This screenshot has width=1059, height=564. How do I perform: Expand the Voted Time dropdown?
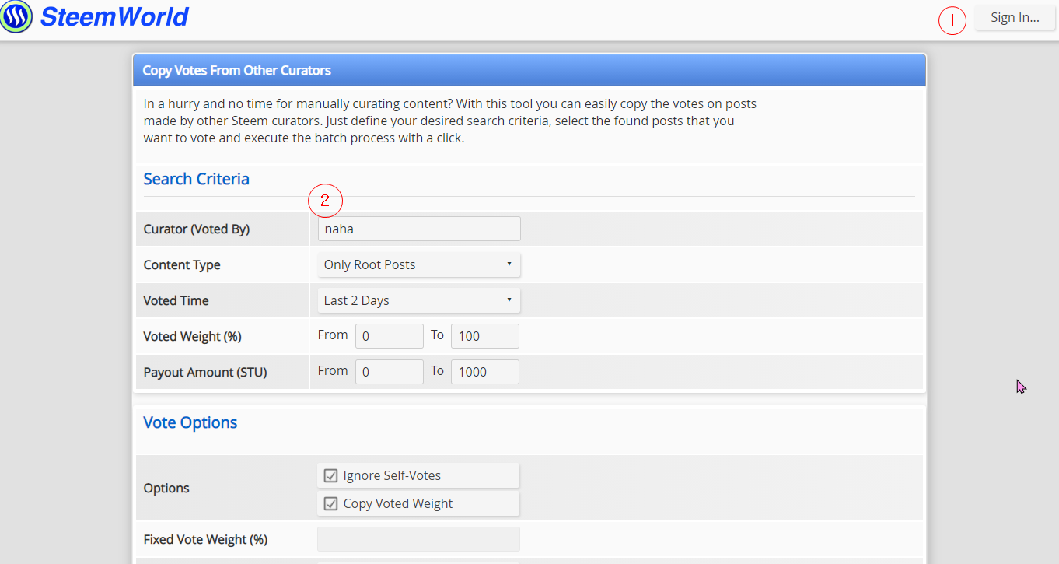coord(418,300)
